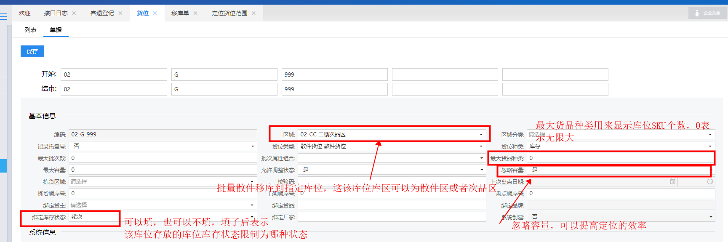Close the 定位货位范围 tab
The image size is (728, 242).
point(253,13)
